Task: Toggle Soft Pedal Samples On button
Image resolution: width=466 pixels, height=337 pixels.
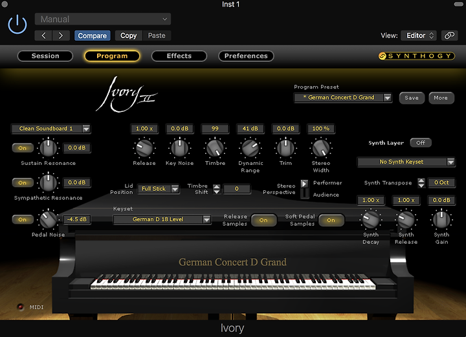Action: point(331,220)
